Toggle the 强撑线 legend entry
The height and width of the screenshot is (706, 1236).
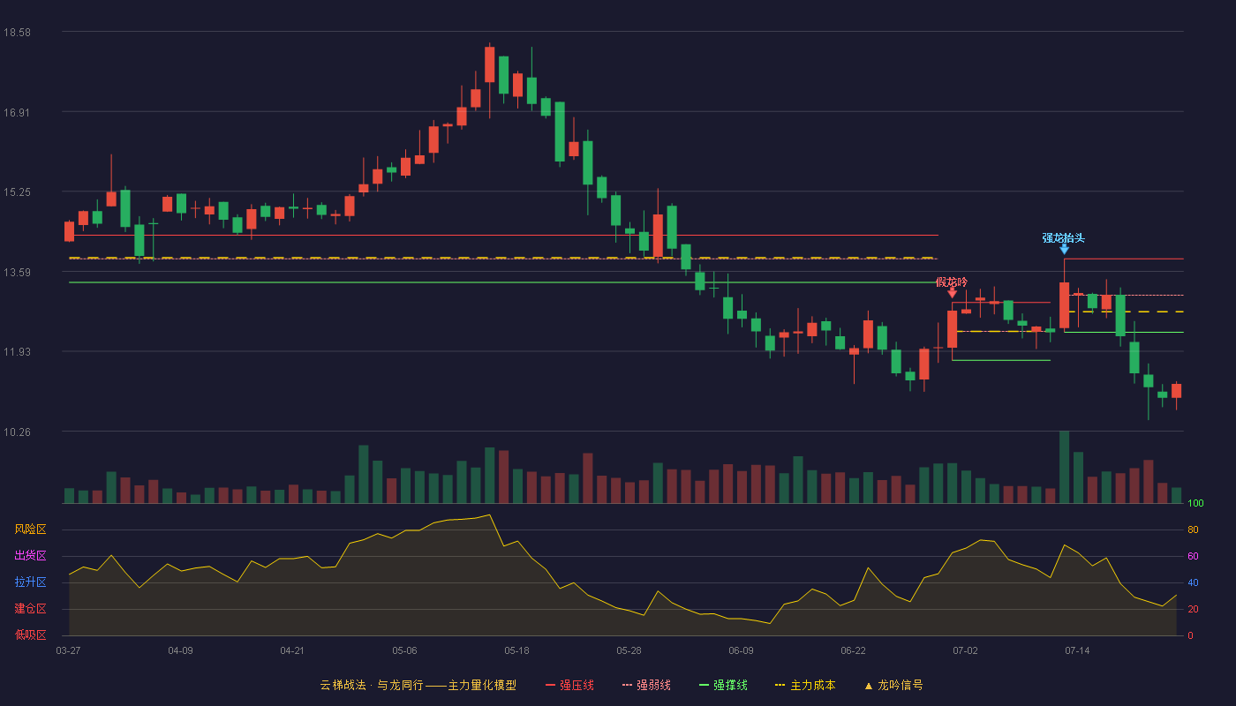(x=723, y=685)
